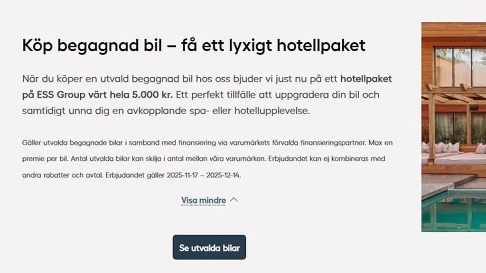Open the hotel pool photo
This screenshot has height=273, width=486.
453,127
